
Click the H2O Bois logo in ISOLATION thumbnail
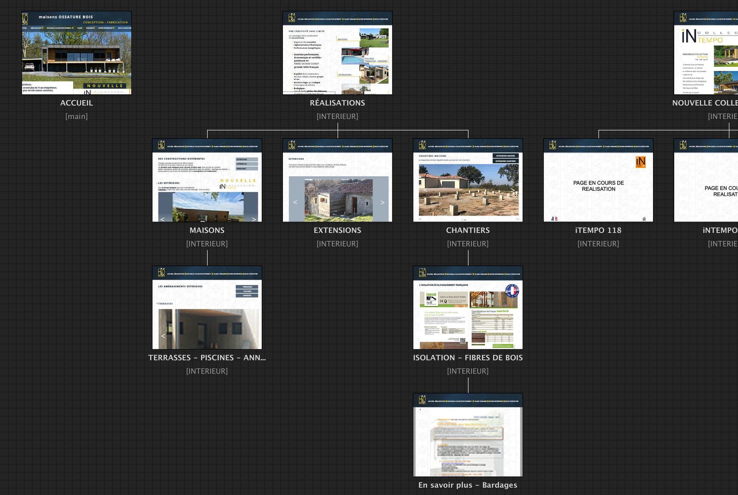422,272
